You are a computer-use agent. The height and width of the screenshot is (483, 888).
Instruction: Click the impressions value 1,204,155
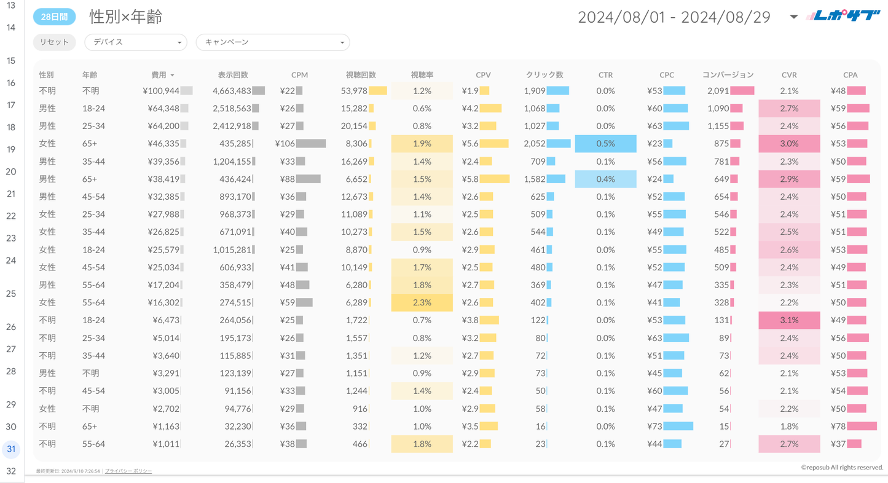click(232, 162)
